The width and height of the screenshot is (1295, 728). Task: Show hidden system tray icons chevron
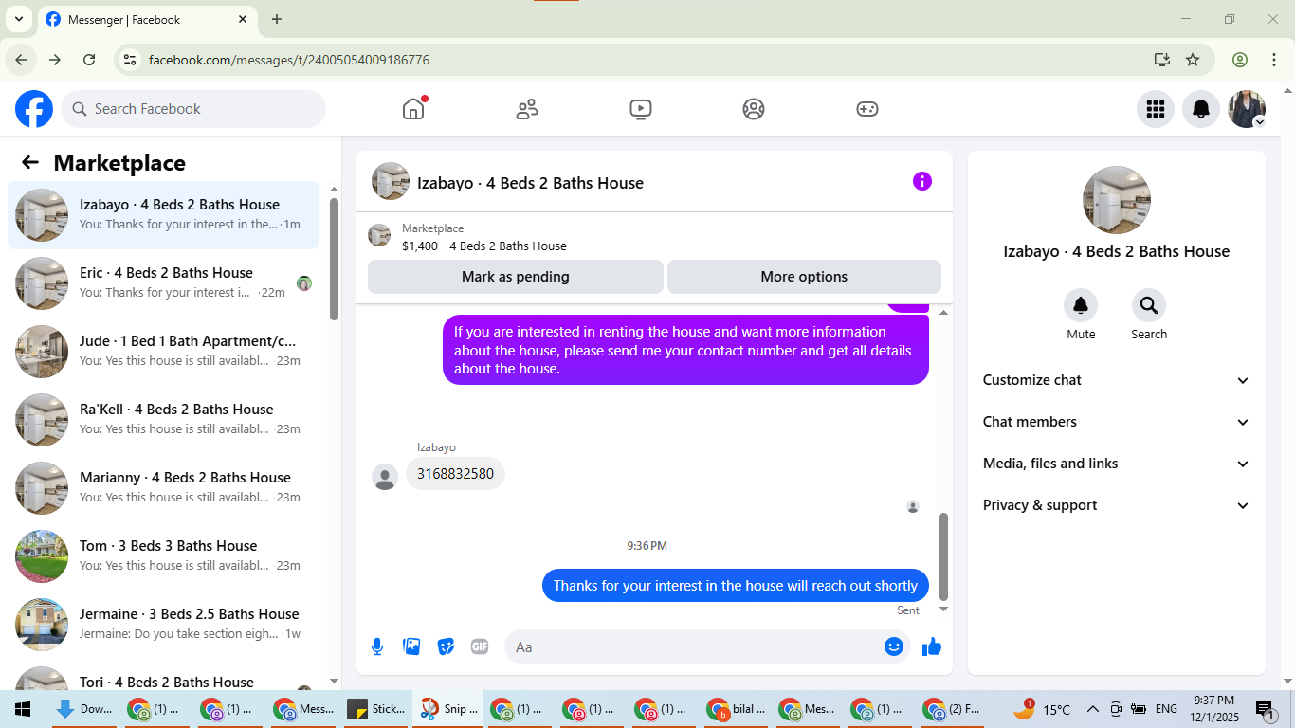pyautogui.click(x=1092, y=709)
